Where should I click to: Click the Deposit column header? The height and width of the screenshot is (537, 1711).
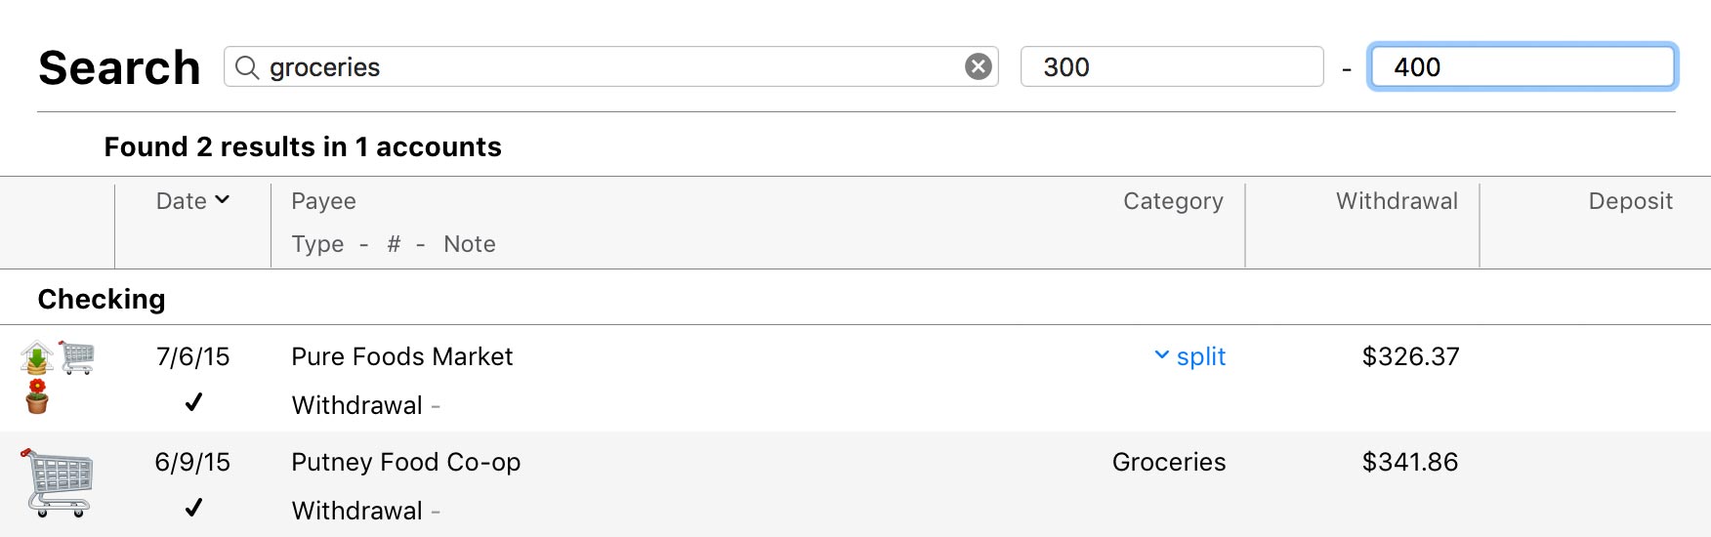[1629, 201]
